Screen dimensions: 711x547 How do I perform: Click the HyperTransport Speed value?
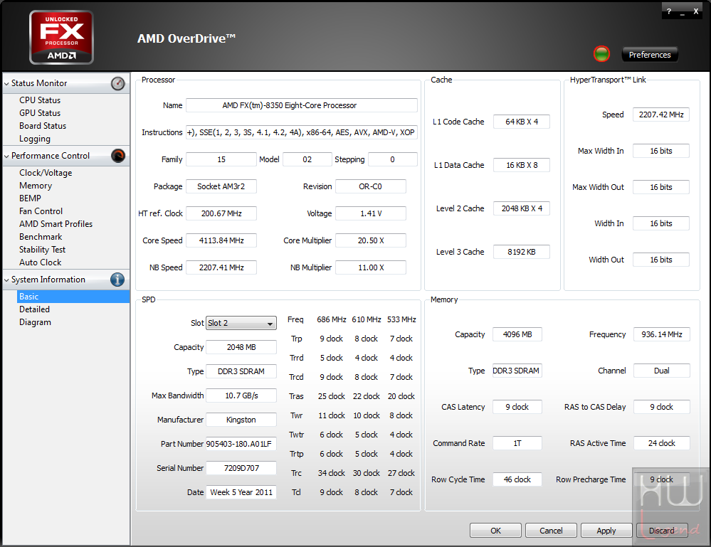tap(661, 115)
